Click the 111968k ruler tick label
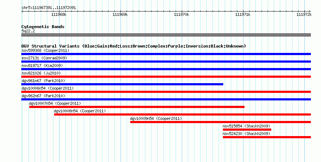Viewport: 321px width, 162px height. tap(59, 14)
